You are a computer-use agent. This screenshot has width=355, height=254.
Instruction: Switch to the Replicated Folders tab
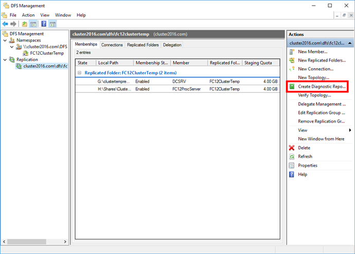coord(143,45)
